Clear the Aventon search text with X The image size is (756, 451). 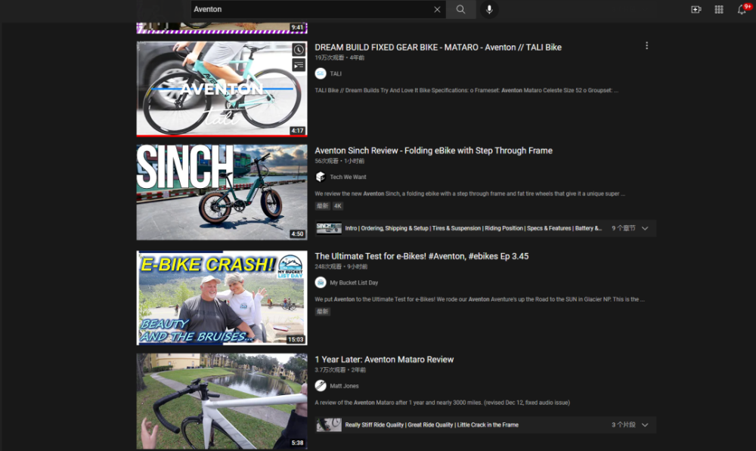(437, 9)
